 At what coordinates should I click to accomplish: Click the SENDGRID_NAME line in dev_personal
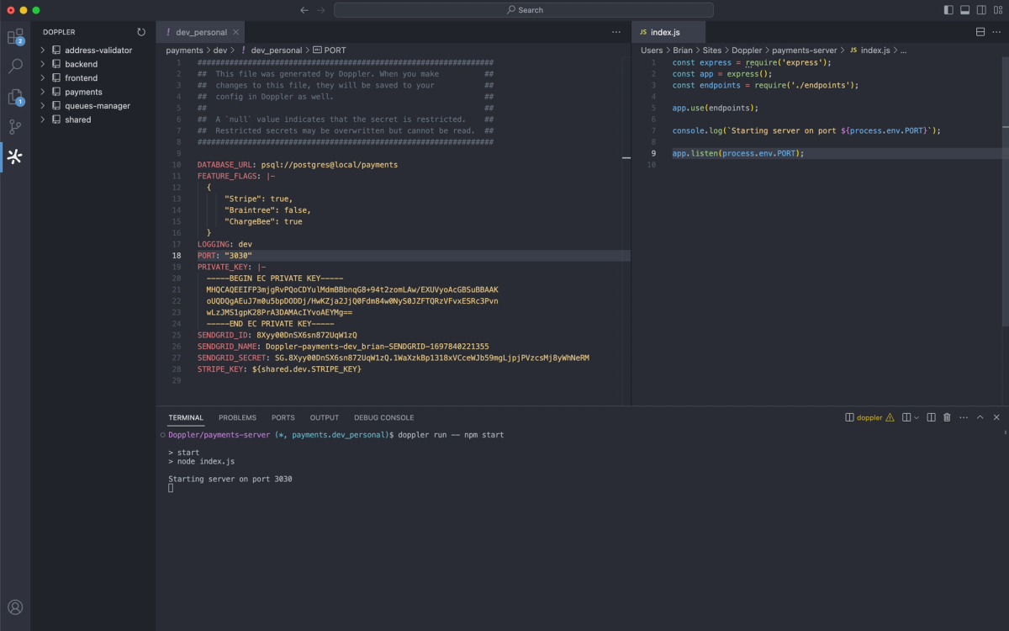(343, 347)
